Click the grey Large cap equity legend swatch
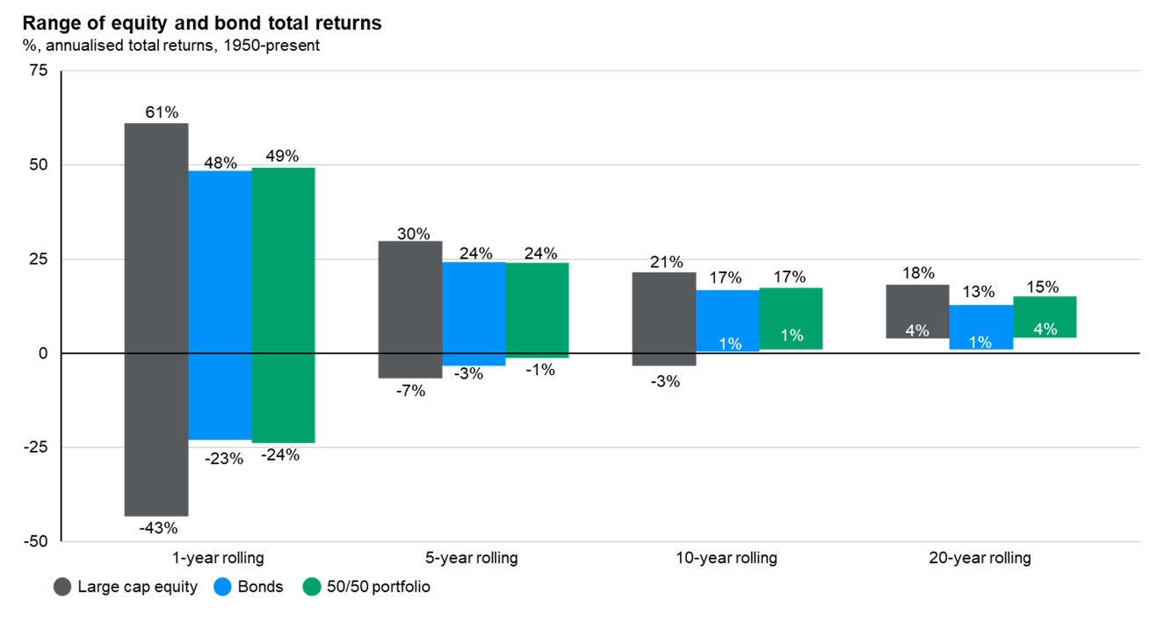The image size is (1172, 623). (x=62, y=587)
